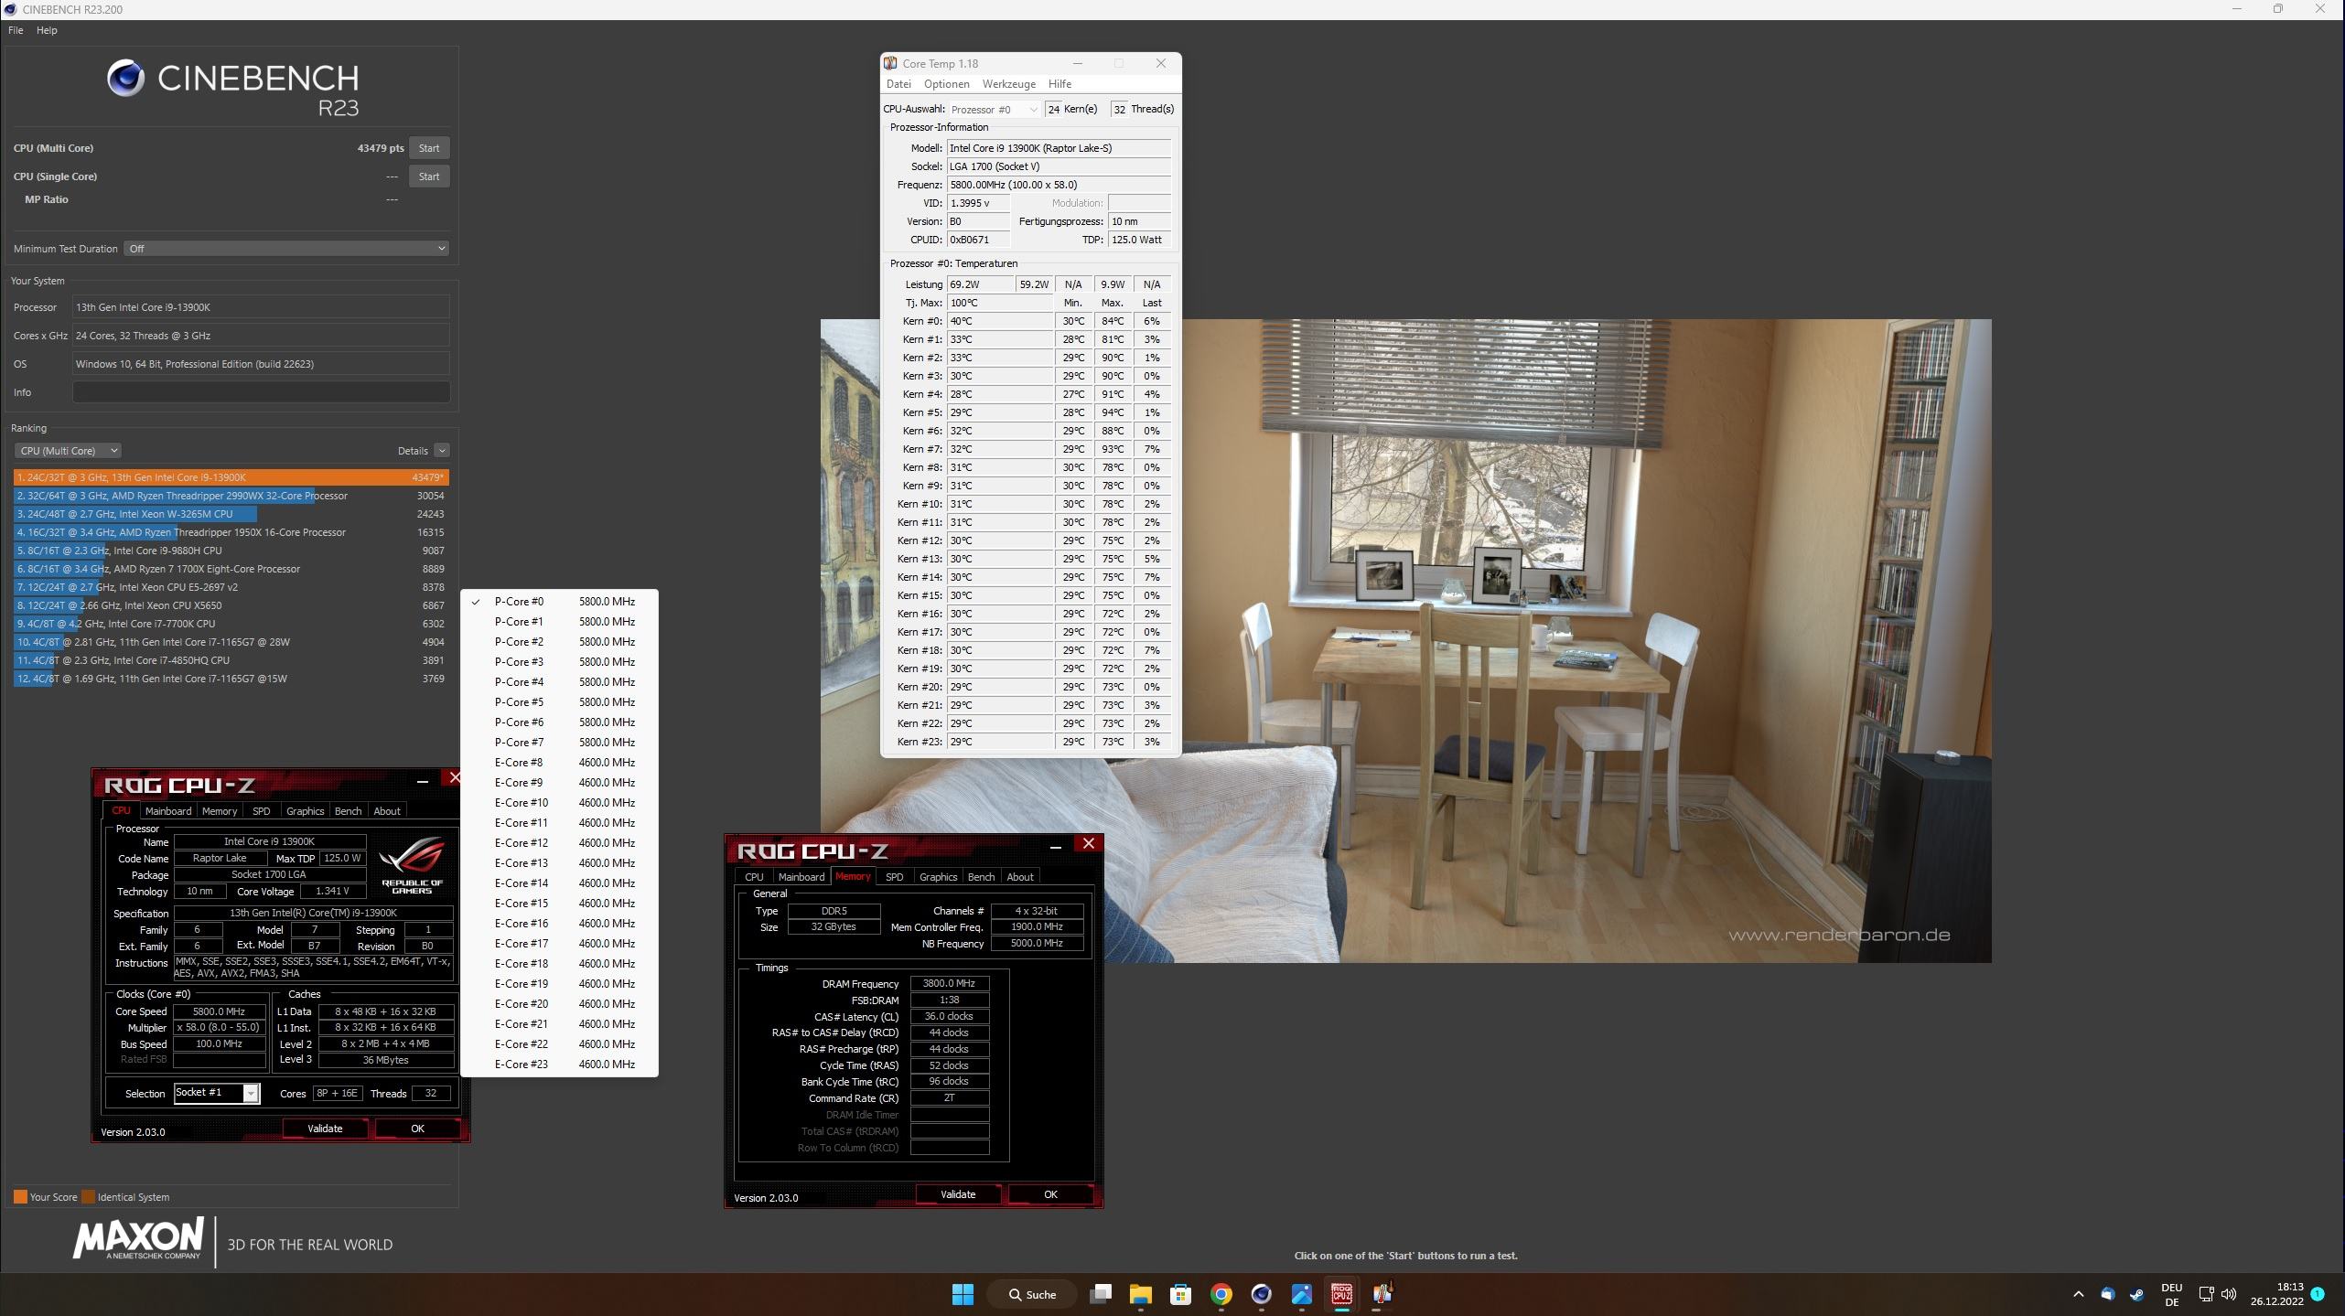Open Core Temp Datei menu
Screen dimensions: 2345x1316
(x=898, y=84)
